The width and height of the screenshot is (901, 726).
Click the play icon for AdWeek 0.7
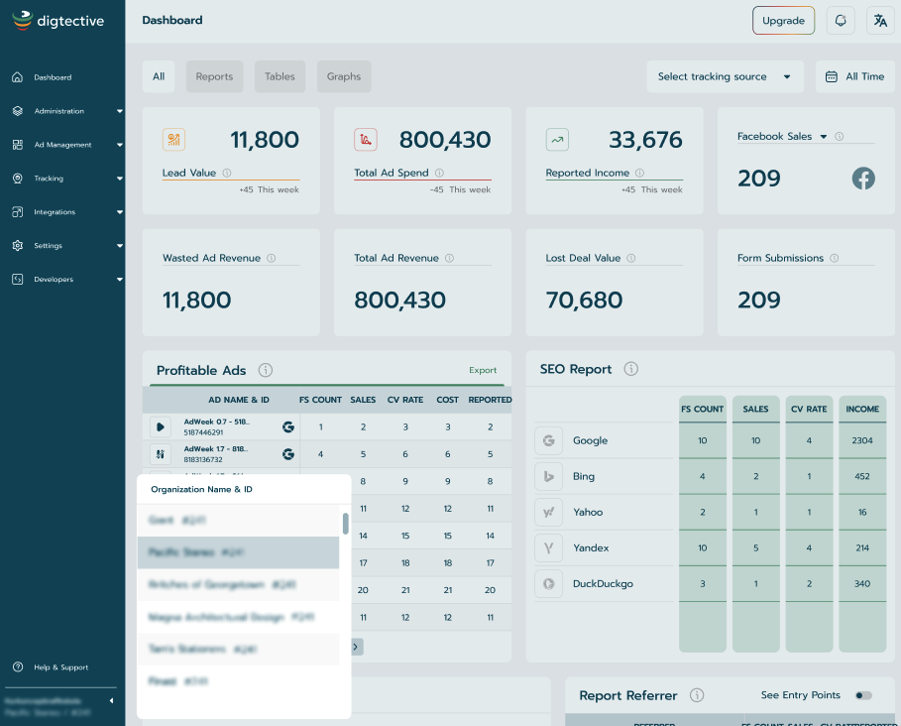coord(160,426)
